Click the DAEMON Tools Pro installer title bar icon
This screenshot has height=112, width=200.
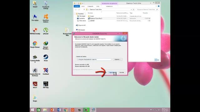(74, 34)
